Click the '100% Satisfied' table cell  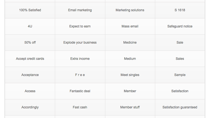click(x=30, y=10)
